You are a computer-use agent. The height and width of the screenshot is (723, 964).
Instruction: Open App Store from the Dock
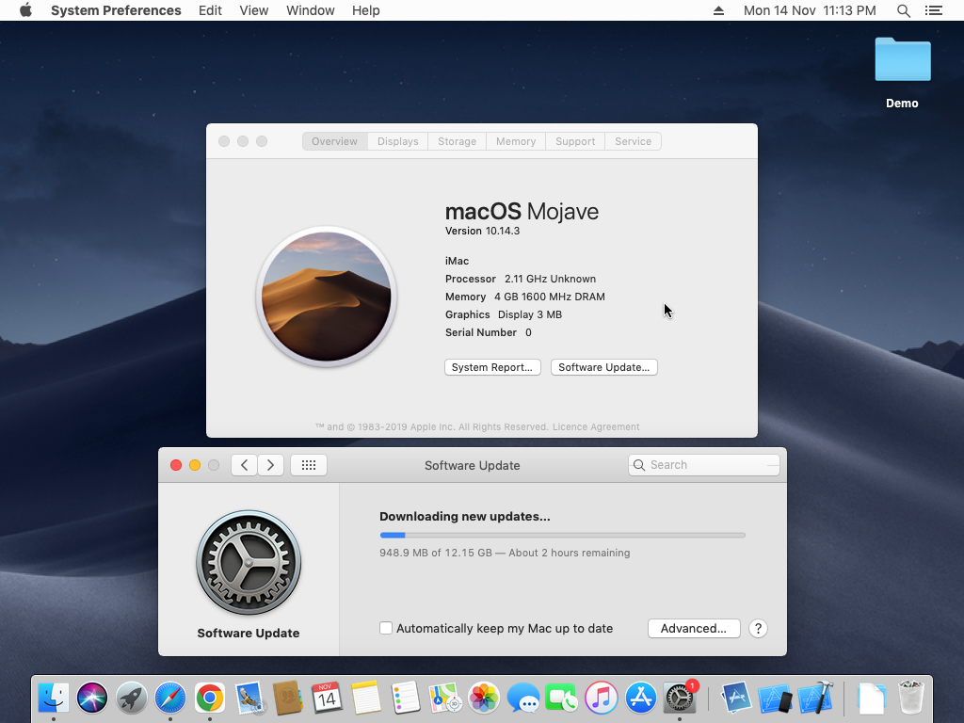(640, 698)
